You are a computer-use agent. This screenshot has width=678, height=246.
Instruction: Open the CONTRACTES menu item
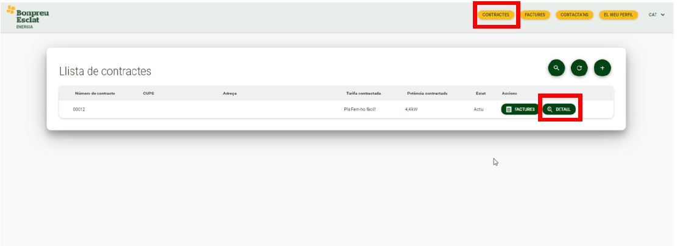tap(495, 15)
